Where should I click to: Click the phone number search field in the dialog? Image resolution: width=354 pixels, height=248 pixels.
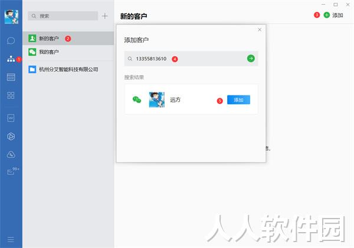(x=191, y=59)
